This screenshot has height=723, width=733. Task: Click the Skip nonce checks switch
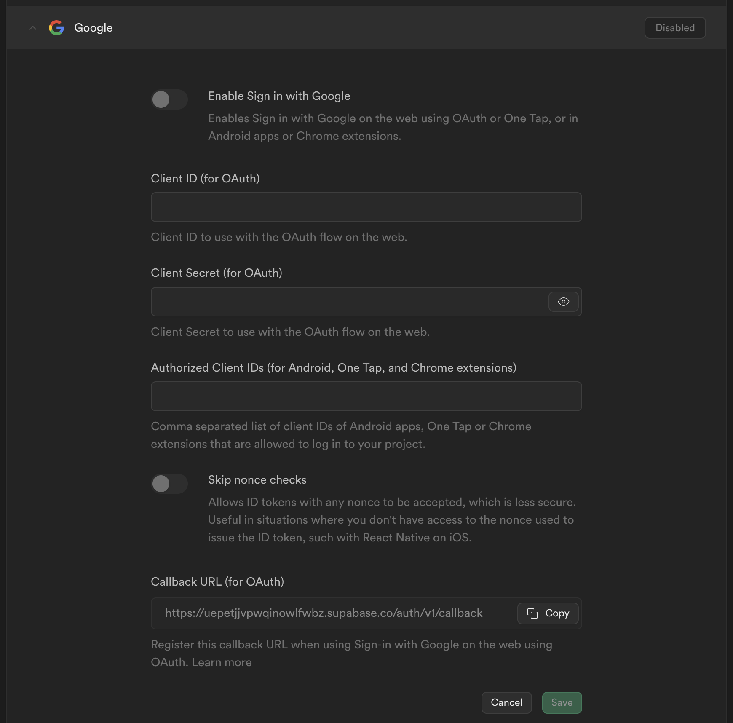[169, 484]
